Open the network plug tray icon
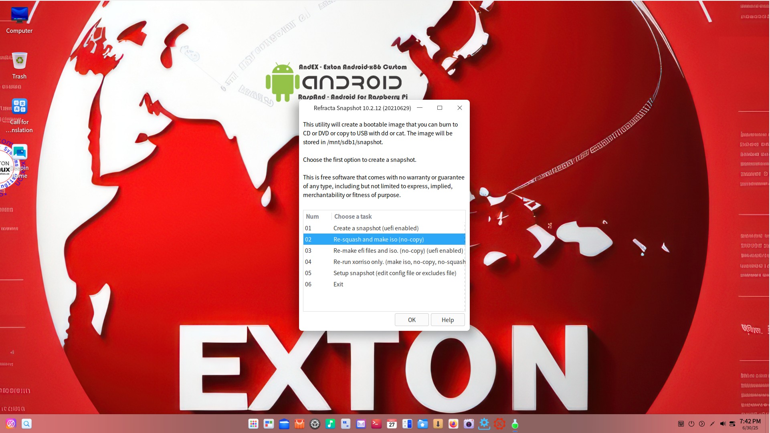The image size is (770, 433). pyautogui.click(x=712, y=424)
